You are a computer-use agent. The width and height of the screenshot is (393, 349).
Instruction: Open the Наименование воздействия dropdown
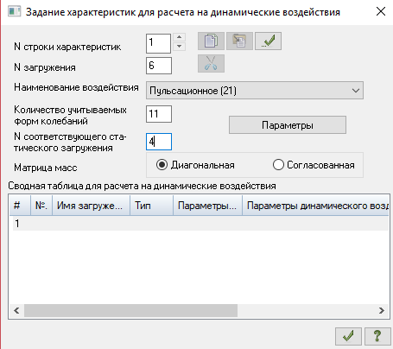point(255,91)
